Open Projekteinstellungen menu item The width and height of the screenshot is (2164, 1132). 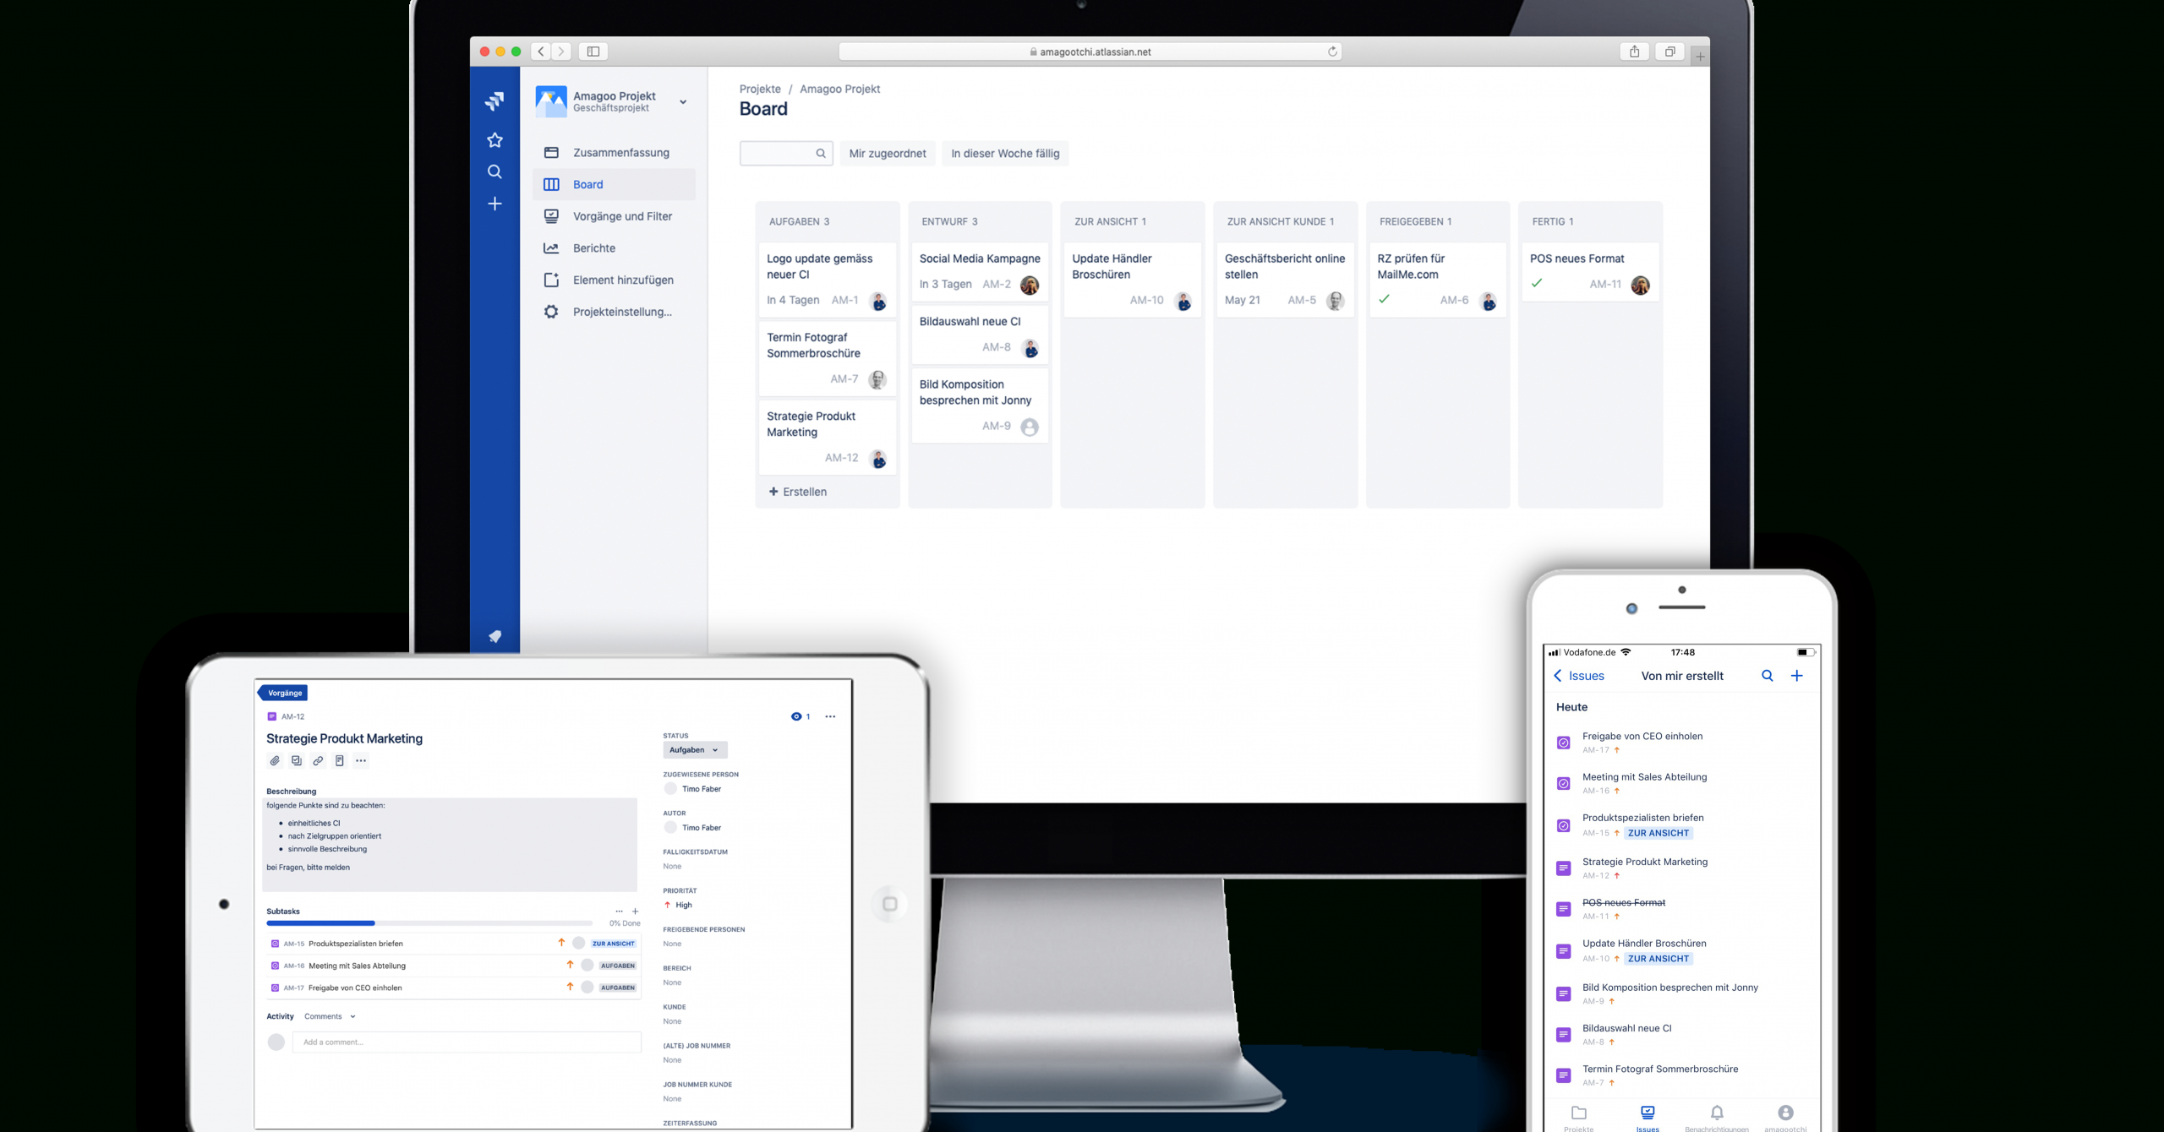614,312
